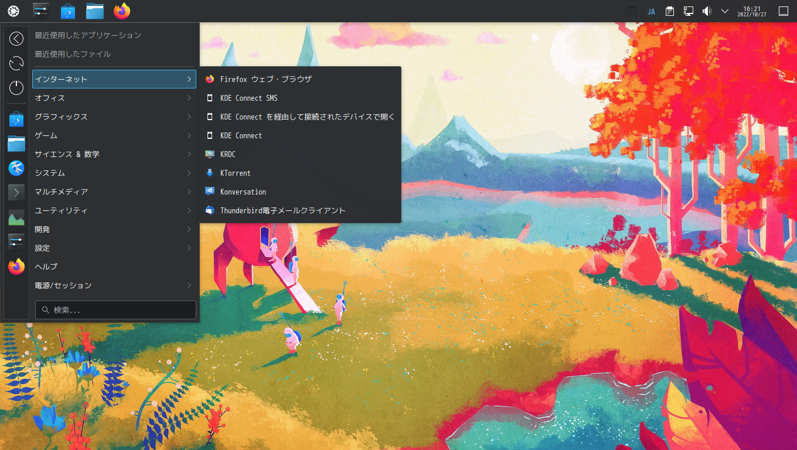Viewport: 797px width, 450px height.
Task: Open Dolphin file manager from top panel
Action: click(95, 11)
